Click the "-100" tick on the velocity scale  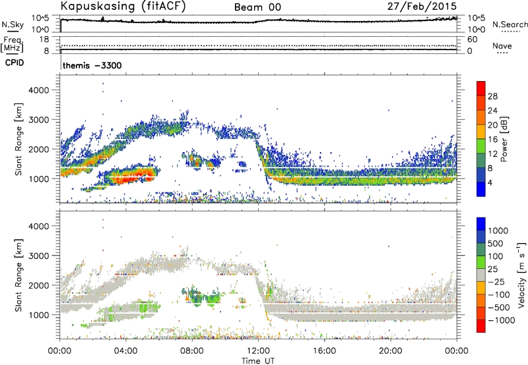pyautogui.click(x=498, y=295)
